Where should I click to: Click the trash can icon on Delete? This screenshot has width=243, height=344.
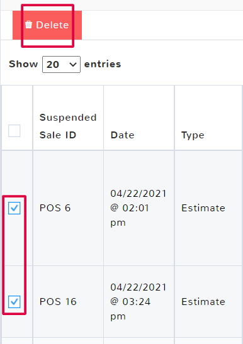pyautogui.click(x=28, y=25)
